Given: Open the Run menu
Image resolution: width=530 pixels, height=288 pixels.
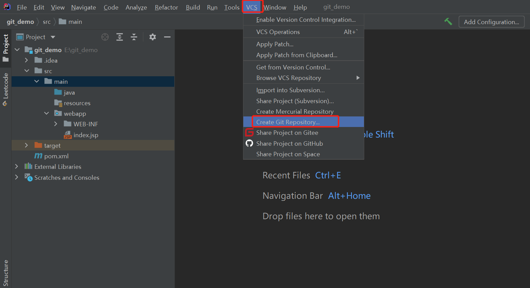Looking at the screenshot, I should [x=212, y=7].
